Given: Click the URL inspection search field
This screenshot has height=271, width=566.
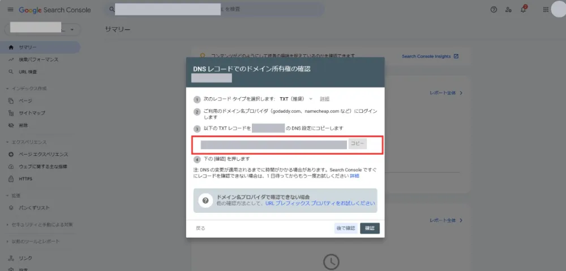Looking at the screenshot, I should pyautogui.click(x=215, y=10).
